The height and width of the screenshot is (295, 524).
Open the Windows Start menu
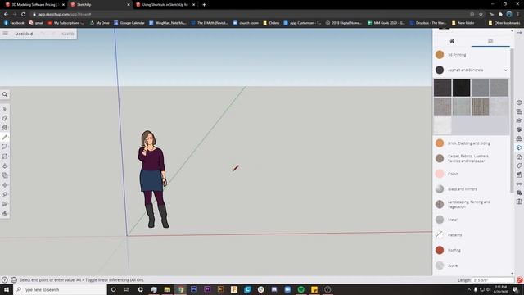point(7,289)
